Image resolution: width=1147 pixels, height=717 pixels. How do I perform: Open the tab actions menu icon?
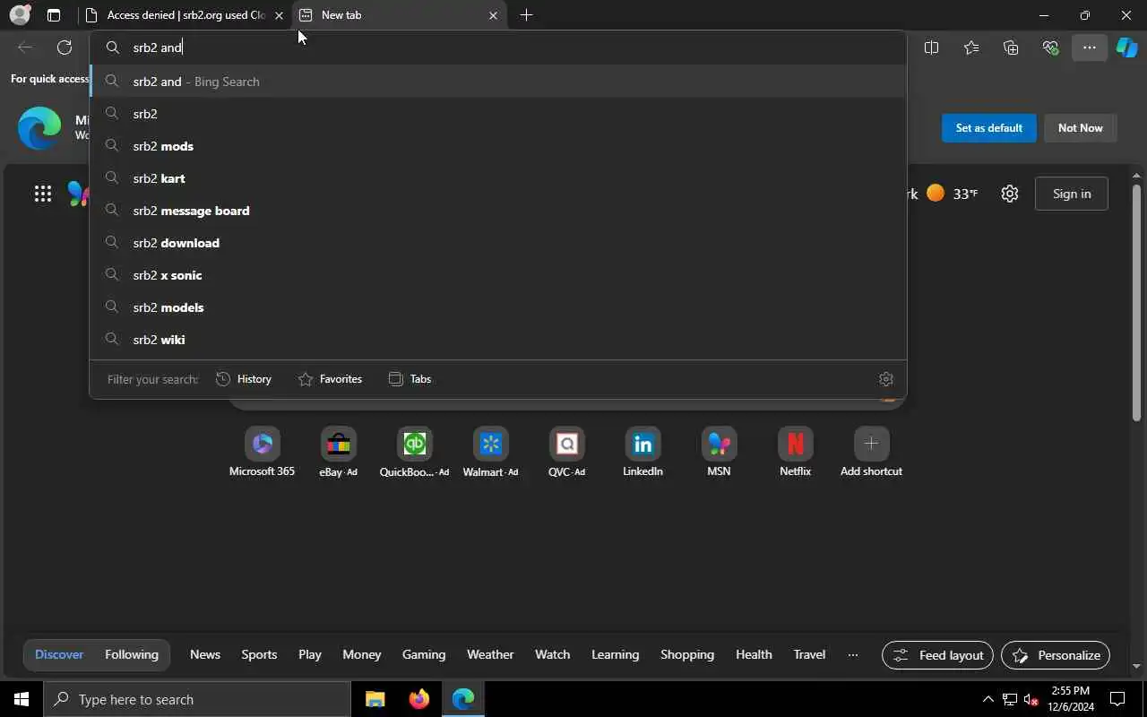[x=54, y=15]
